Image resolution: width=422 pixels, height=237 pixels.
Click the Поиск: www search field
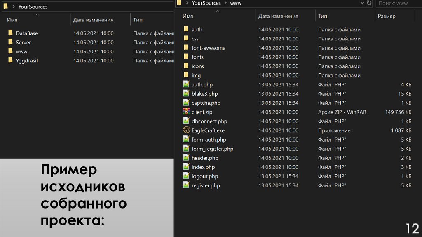coord(399,3)
